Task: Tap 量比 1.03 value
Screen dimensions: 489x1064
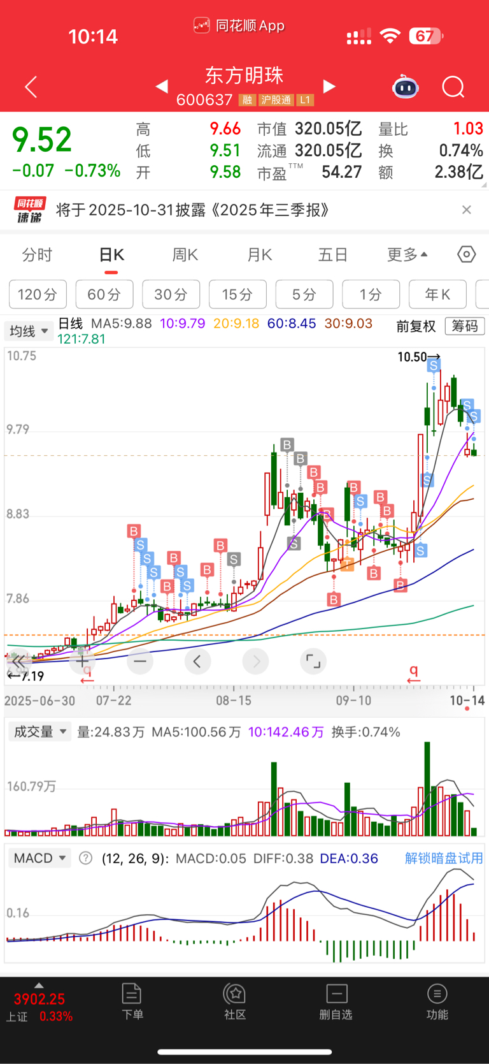Action: coord(469,129)
